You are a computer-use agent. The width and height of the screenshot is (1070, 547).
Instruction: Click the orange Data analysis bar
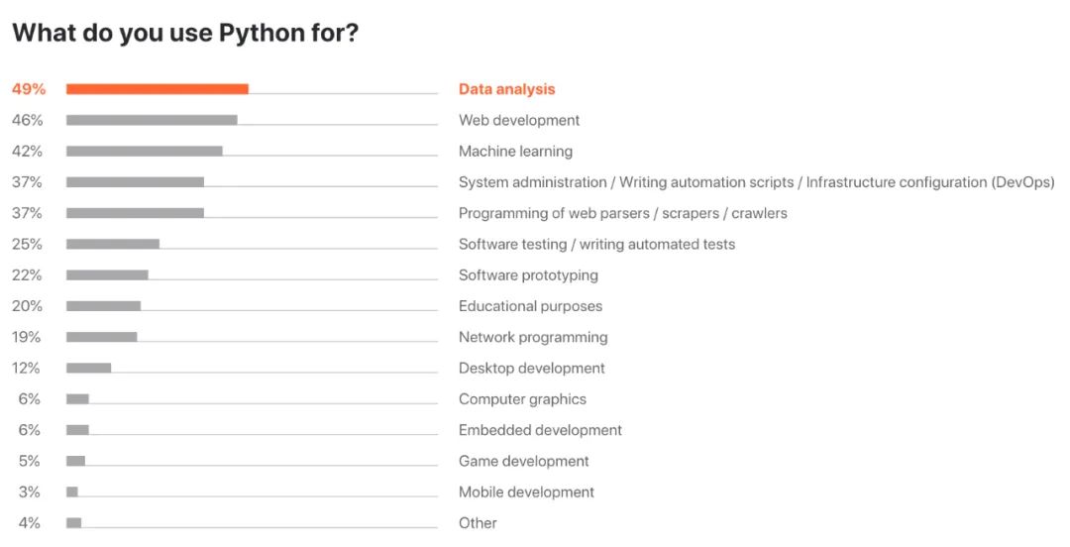coord(157,89)
